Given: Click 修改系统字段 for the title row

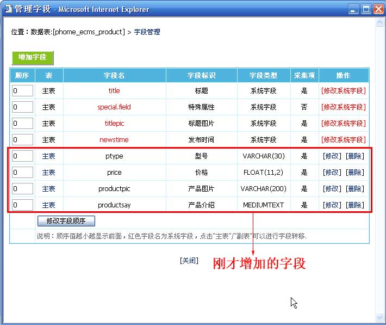Looking at the screenshot, I should [343, 91].
